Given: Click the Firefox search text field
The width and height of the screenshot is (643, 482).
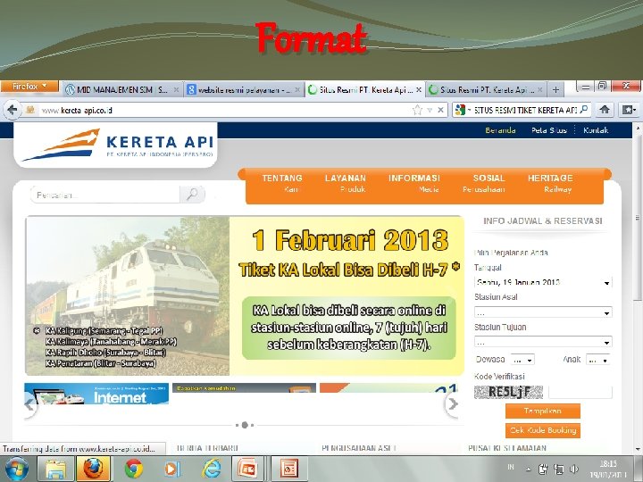Looking at the screenshot, I should click(525, 110).
